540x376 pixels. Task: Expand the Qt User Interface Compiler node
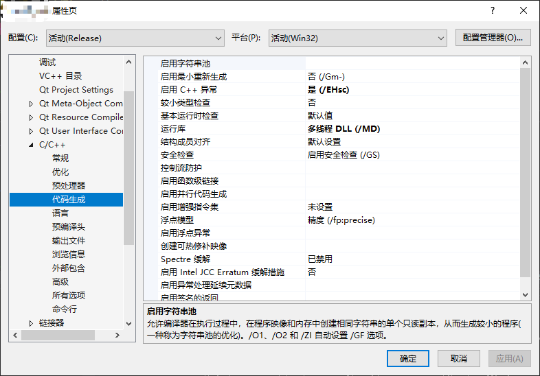(31, 131)
